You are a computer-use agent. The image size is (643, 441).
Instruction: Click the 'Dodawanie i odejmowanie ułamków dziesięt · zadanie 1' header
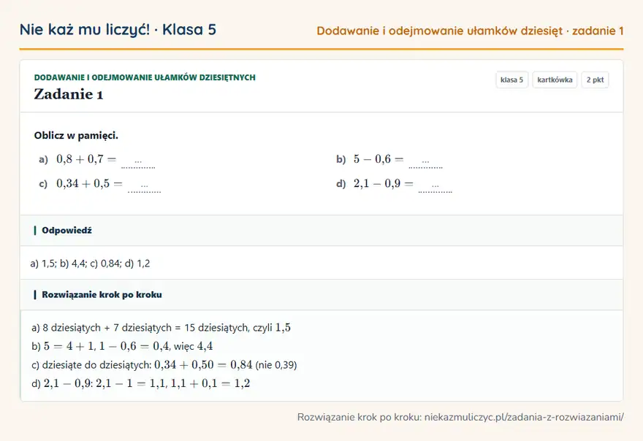[470, 31]
